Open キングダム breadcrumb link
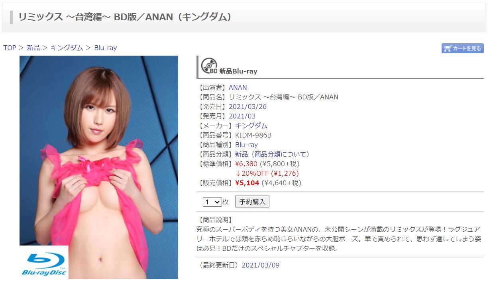The height and width of the screenshot is (281, 491). coord(67,48)
